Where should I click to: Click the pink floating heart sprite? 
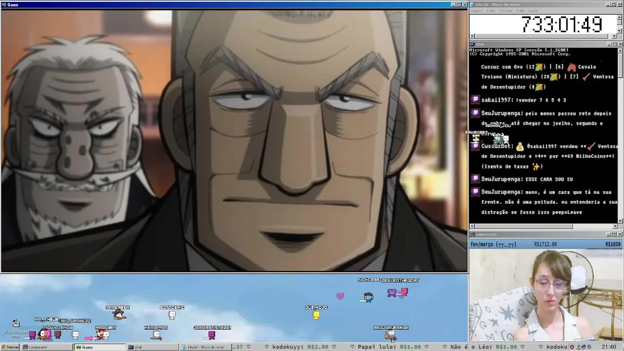point(340,296)
